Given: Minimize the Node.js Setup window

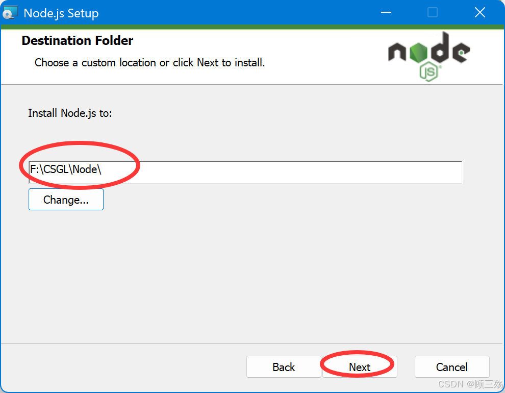Looking at the screenshot, I should tap(386, 13).
